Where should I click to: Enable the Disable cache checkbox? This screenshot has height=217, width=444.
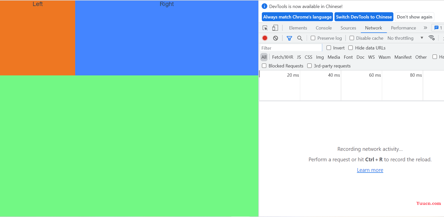click(x=352, y=38)
